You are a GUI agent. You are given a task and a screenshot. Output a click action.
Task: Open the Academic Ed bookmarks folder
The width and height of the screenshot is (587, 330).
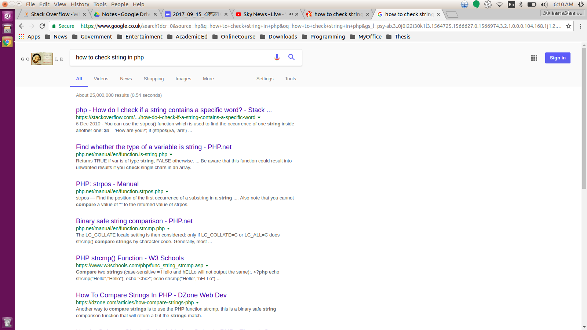pos(187,37)
